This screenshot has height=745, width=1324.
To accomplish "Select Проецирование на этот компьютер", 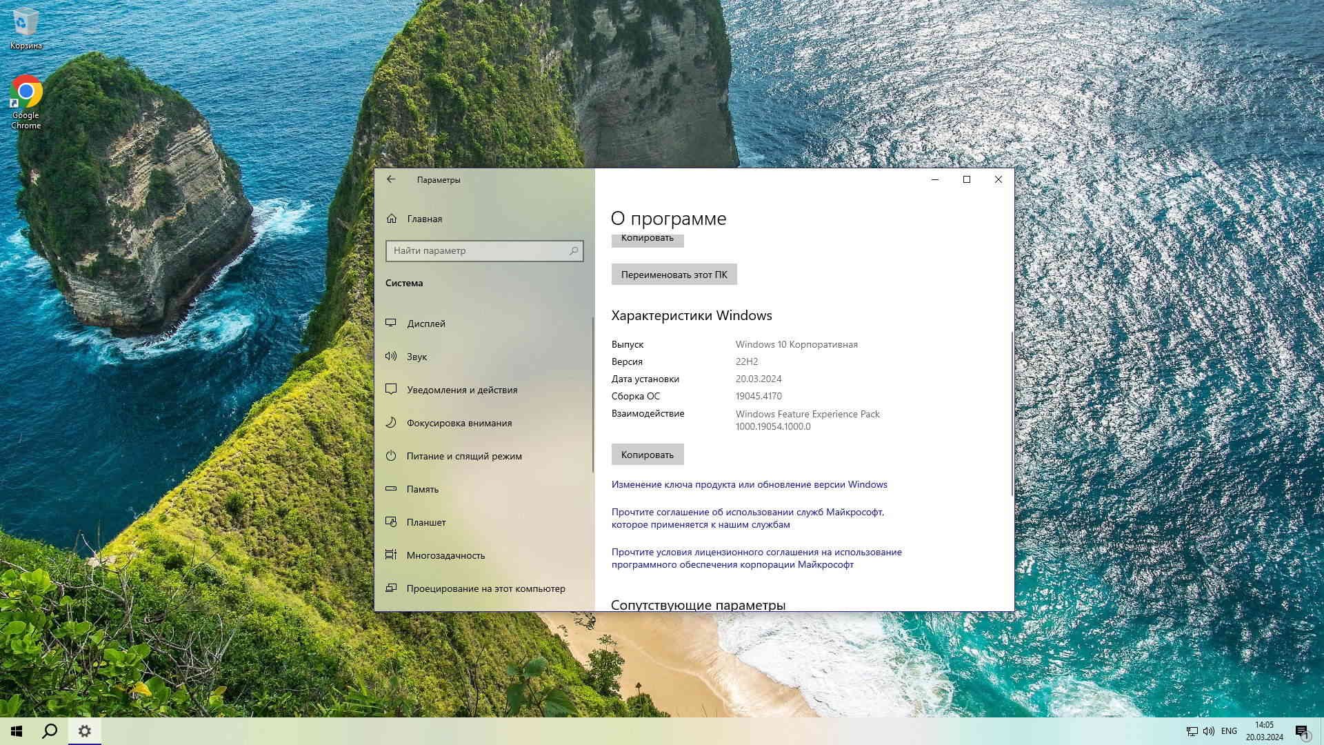I will (x=485, y=588).
